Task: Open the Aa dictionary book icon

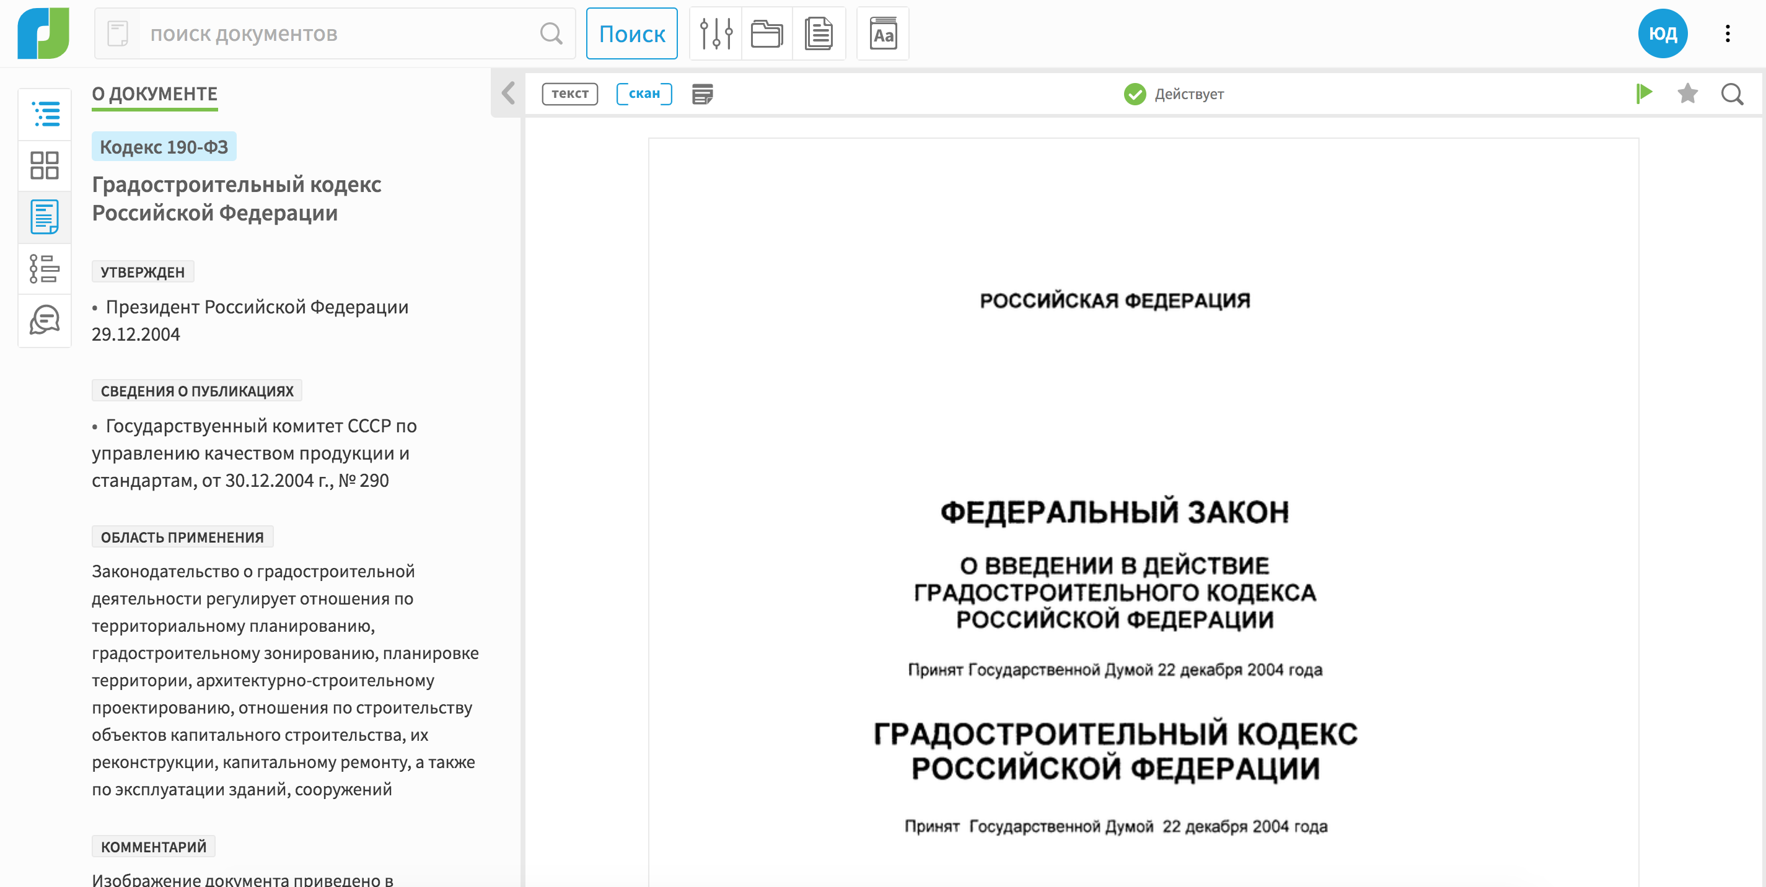Action: pyautogui.click(x=883, y=33)
